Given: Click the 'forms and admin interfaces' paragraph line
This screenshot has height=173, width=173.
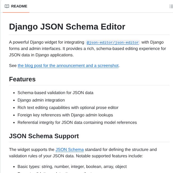Looking at the screenshot, I should 87,49.
